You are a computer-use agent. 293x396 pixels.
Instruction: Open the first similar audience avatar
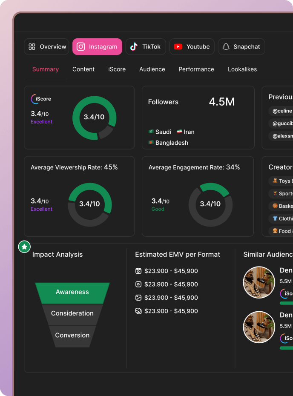[x=259, y=282]
